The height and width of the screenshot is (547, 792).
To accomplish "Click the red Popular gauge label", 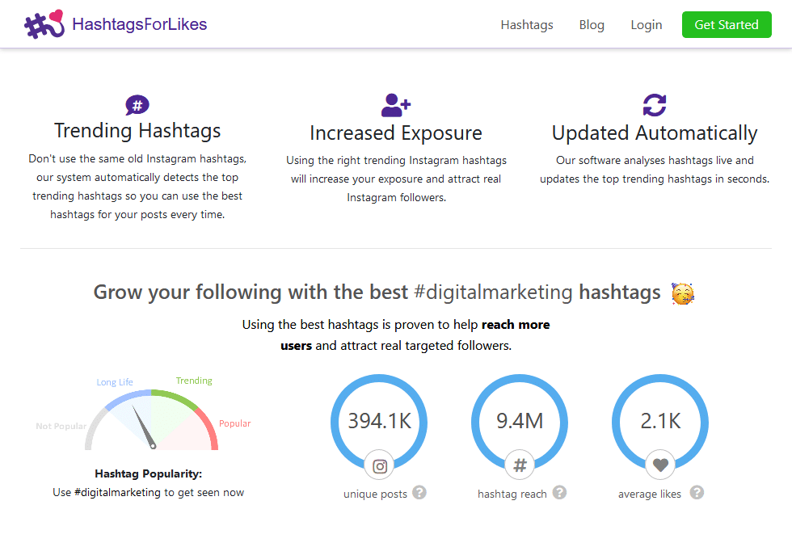I will 235,423.
